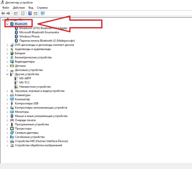Click the Forward arrow toolbar icon
Viewport: 192px width, 169px height.
(8, 13)
